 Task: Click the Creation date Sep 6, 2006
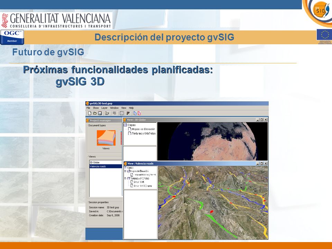click(113, 215)
